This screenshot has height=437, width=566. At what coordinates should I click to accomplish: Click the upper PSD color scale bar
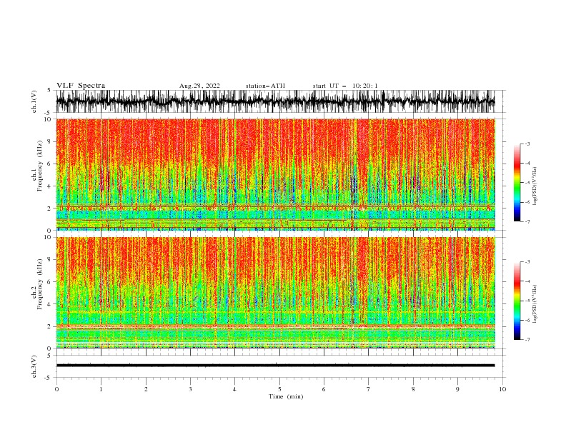(x=517, y=183)
